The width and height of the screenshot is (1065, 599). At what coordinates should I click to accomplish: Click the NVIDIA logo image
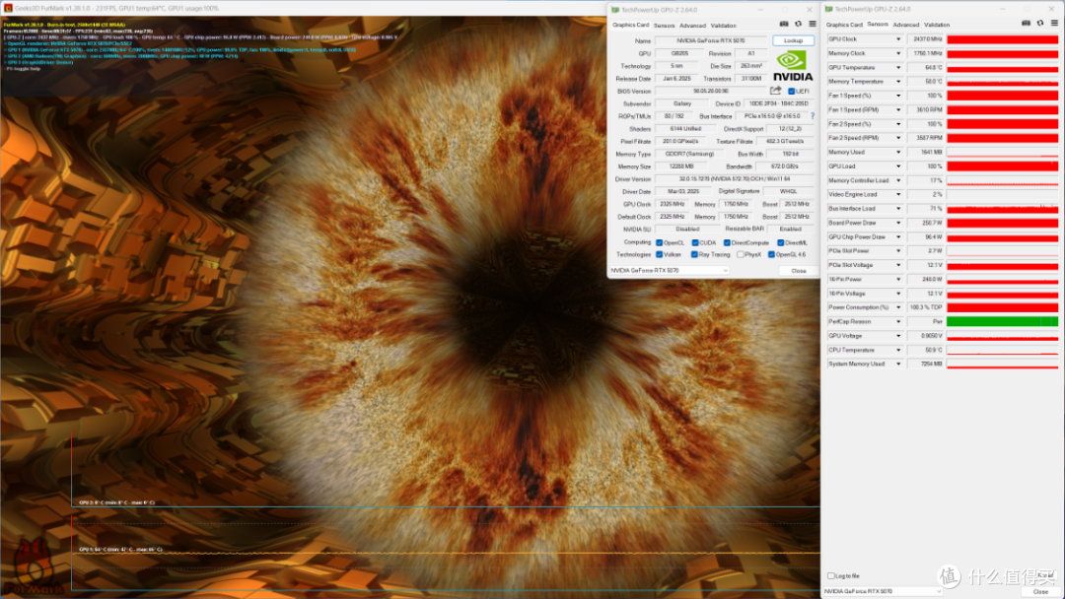793,66
